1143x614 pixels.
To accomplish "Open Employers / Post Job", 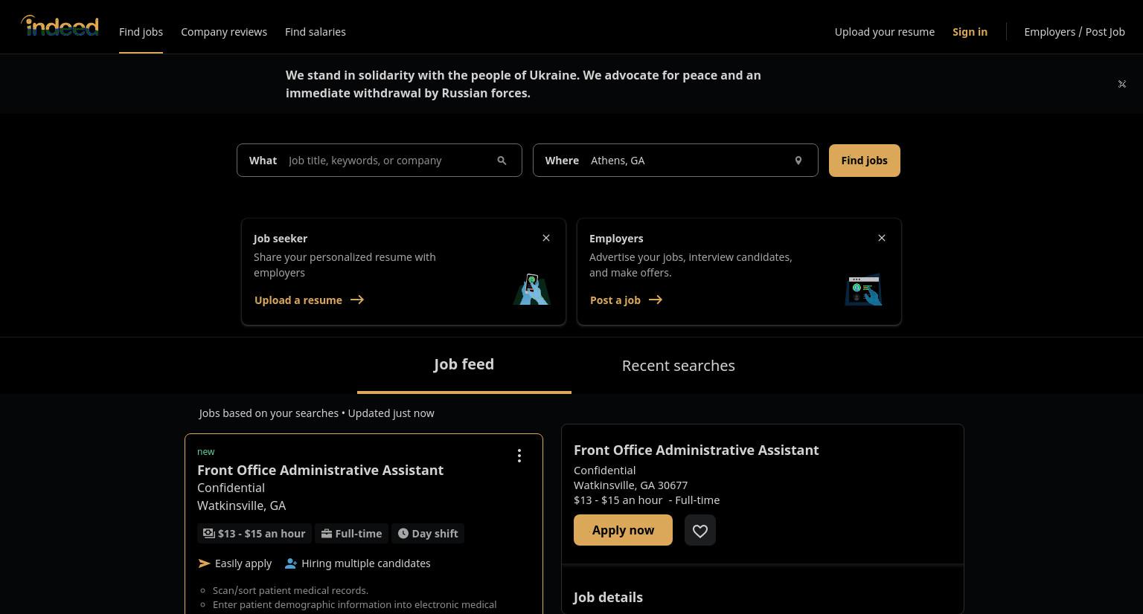I will [x=1075, y=32].
